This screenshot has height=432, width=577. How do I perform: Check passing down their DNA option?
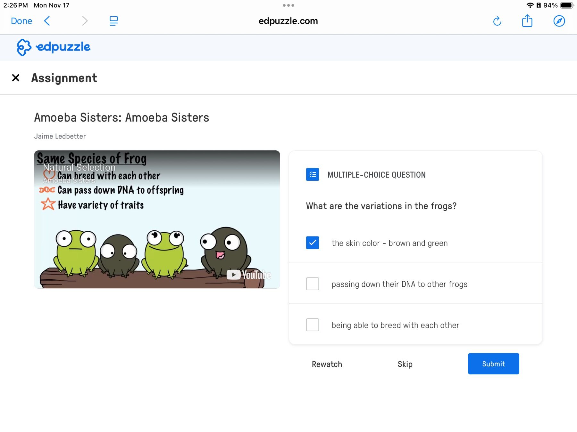coord(313,284)
